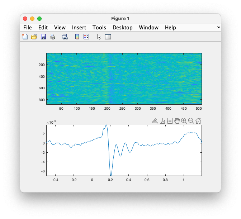
Task: Save the figure with the floppy disk icon
Action: (43, 37)
